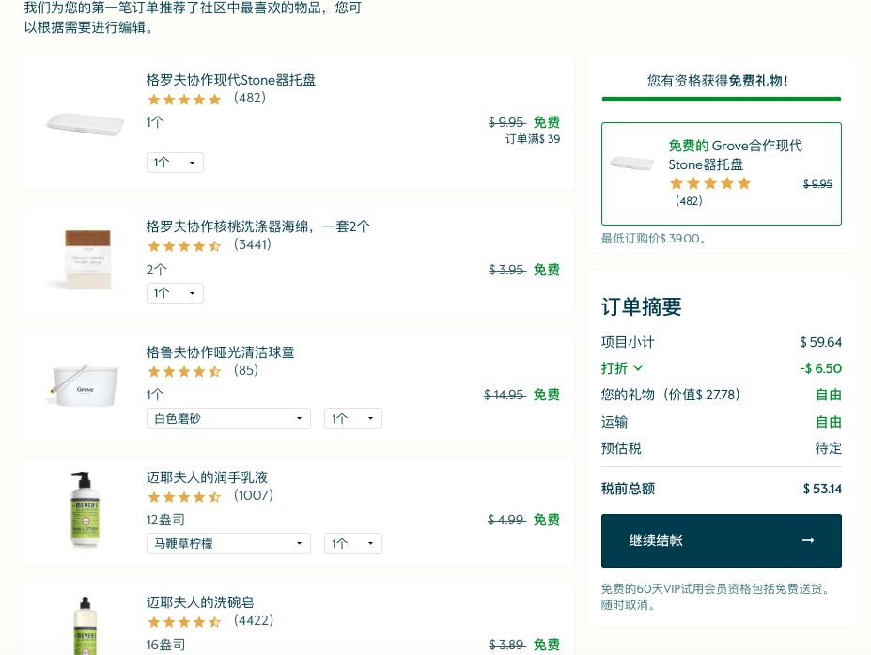Open quantity dropdown for 哑光清洁球童 item
The height and width of the screenshot is (655, 871).
pyautogui.click(x=352, y=418)
